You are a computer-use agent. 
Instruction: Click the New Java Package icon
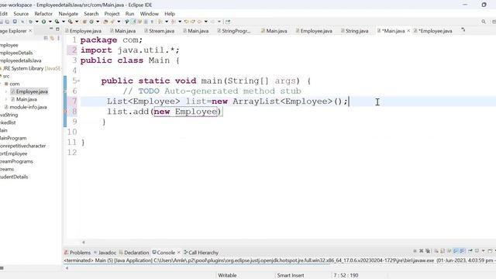pyautogui.click(x=84, y=22)
